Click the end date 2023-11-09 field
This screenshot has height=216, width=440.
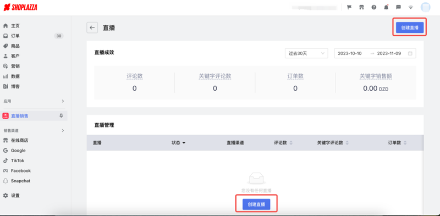[389, 53]
